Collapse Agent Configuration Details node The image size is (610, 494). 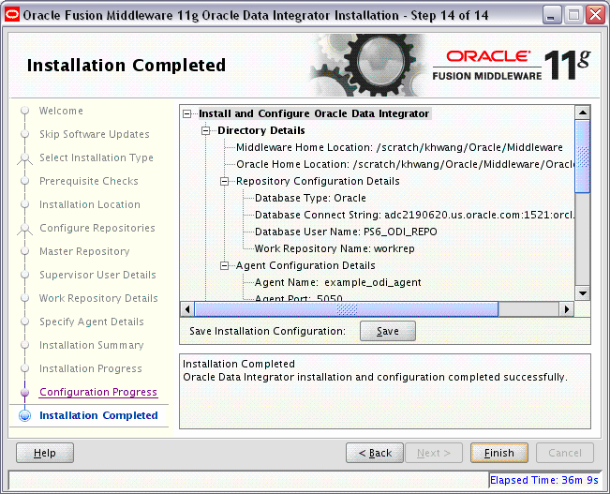coord(226,266)
